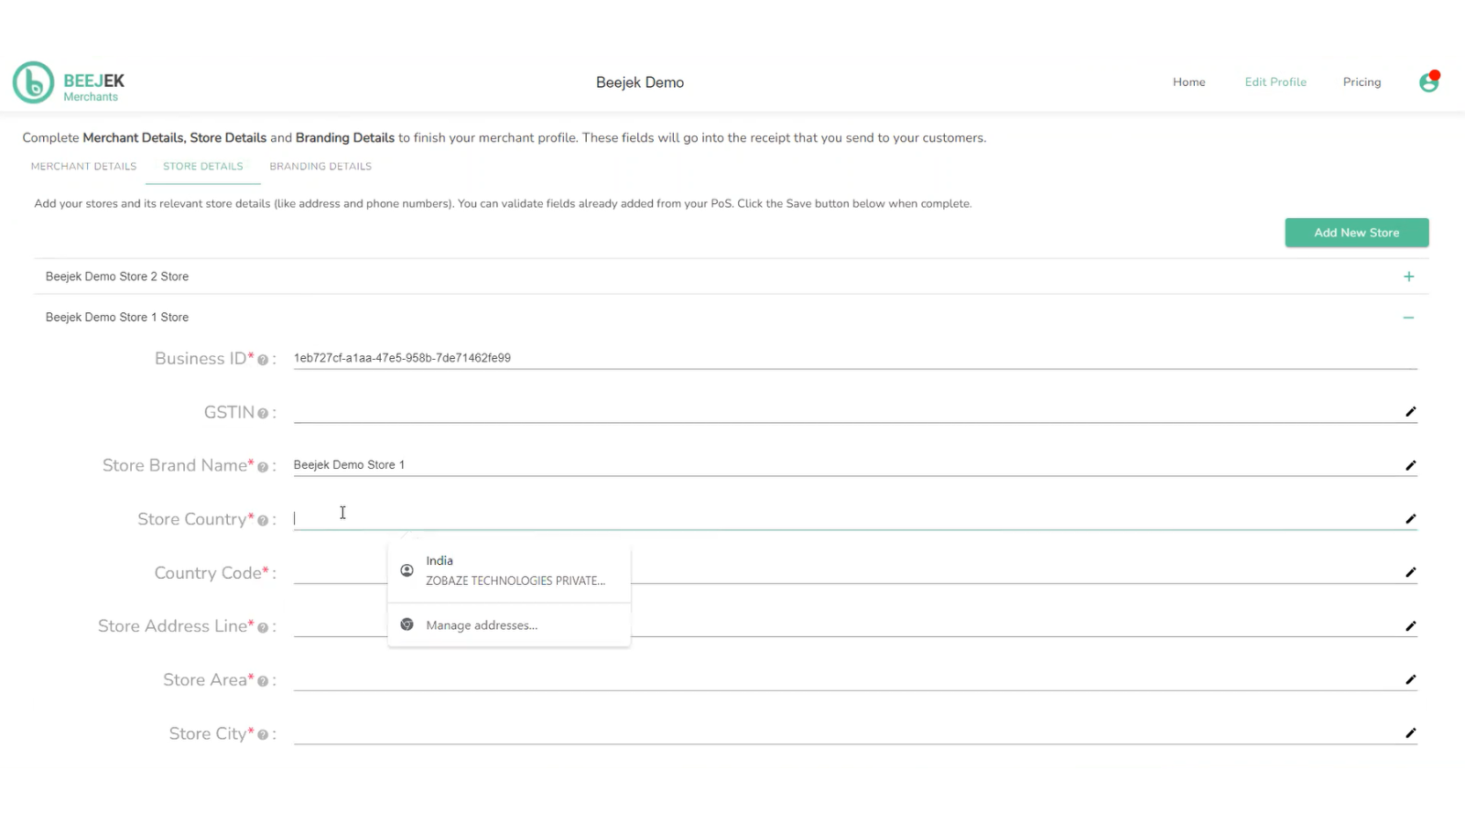Edit Store Brand Name via pencil icon
1465x824 pixels.
tap(1410, 465)
